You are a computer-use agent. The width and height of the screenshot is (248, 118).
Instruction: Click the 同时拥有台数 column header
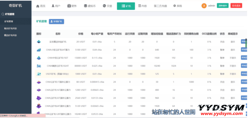click(x=191, y=34)
